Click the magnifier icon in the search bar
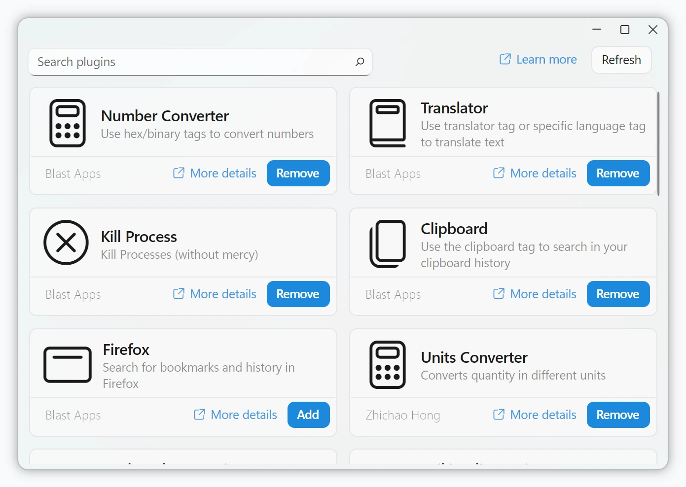686x487 pixels. (x=360, y=62)
